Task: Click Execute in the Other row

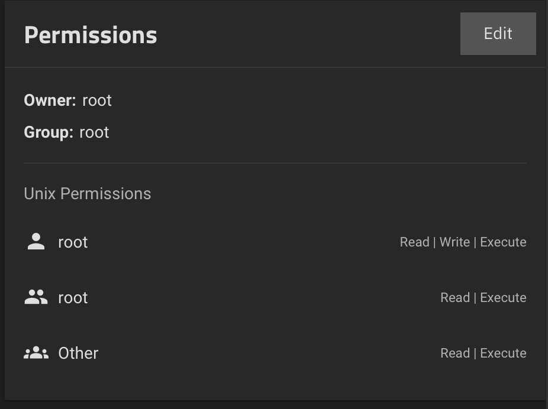Action: pos(503,353)
